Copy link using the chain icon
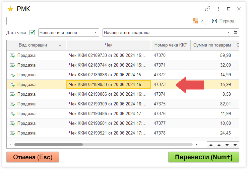 coord(208,9)
